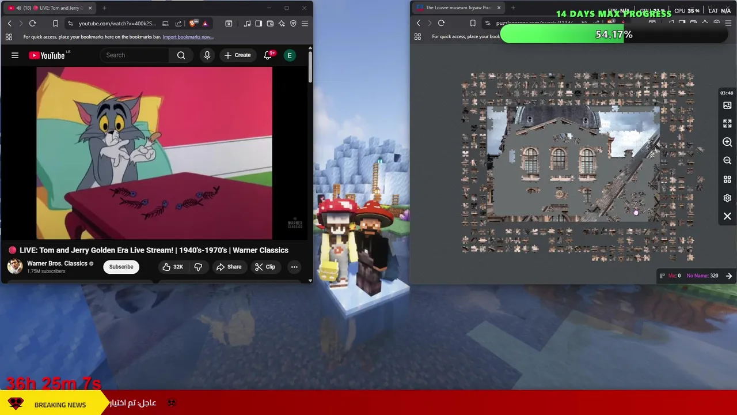Go back in the puzzle browser window
Image resolution: width=737 pixels, height=415 pixels.
(x=418, y=24)
